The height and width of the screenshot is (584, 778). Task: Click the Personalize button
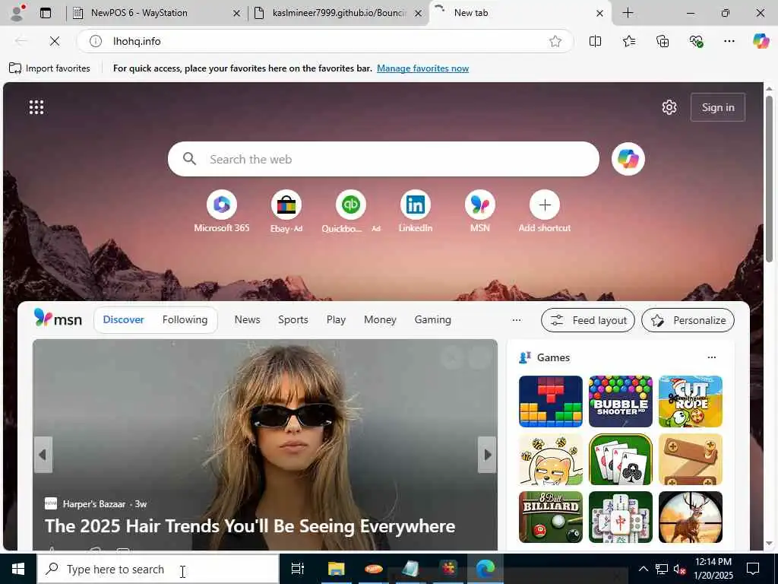coord(688,320)
